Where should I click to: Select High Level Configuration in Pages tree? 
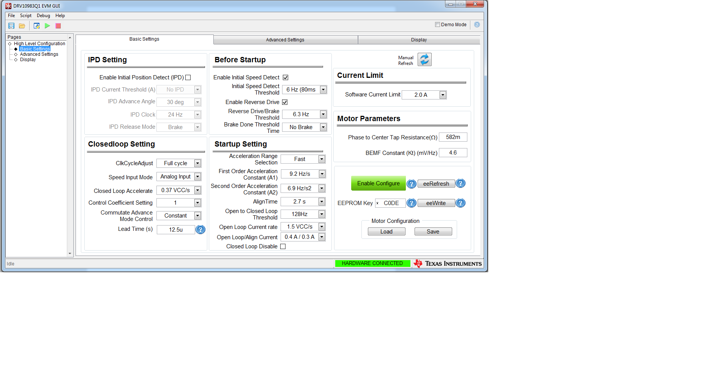[39, 44]
